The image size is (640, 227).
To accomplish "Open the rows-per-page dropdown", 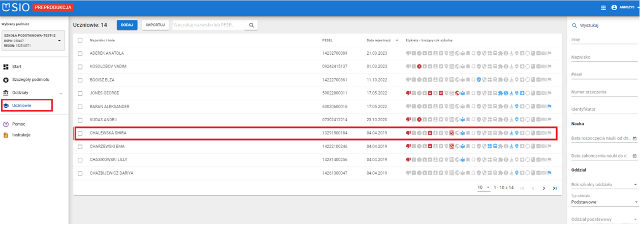I will tap(483, 187).
